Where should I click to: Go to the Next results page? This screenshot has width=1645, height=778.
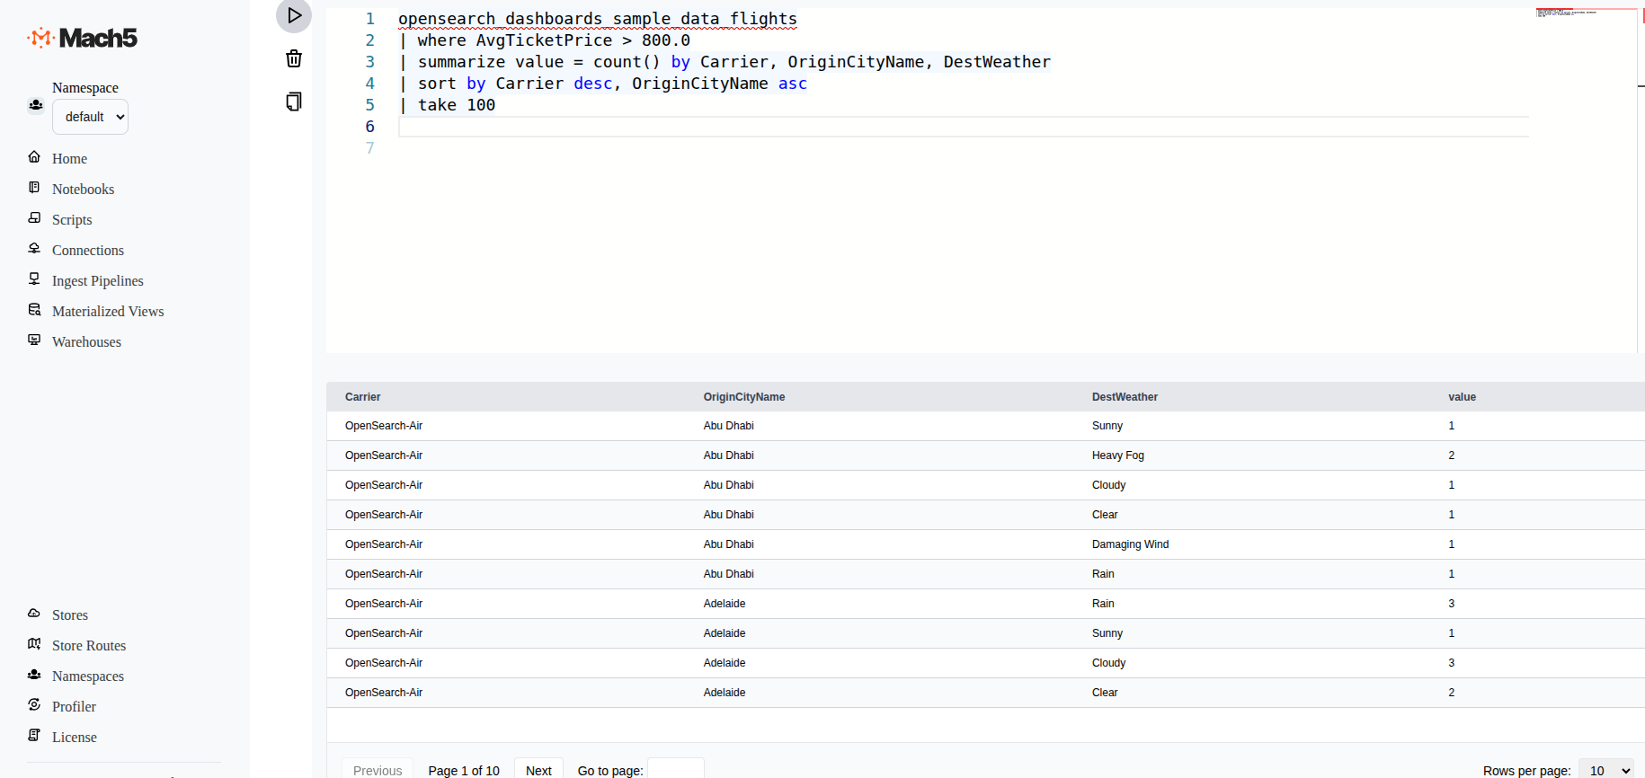click(x=538, y=770)
